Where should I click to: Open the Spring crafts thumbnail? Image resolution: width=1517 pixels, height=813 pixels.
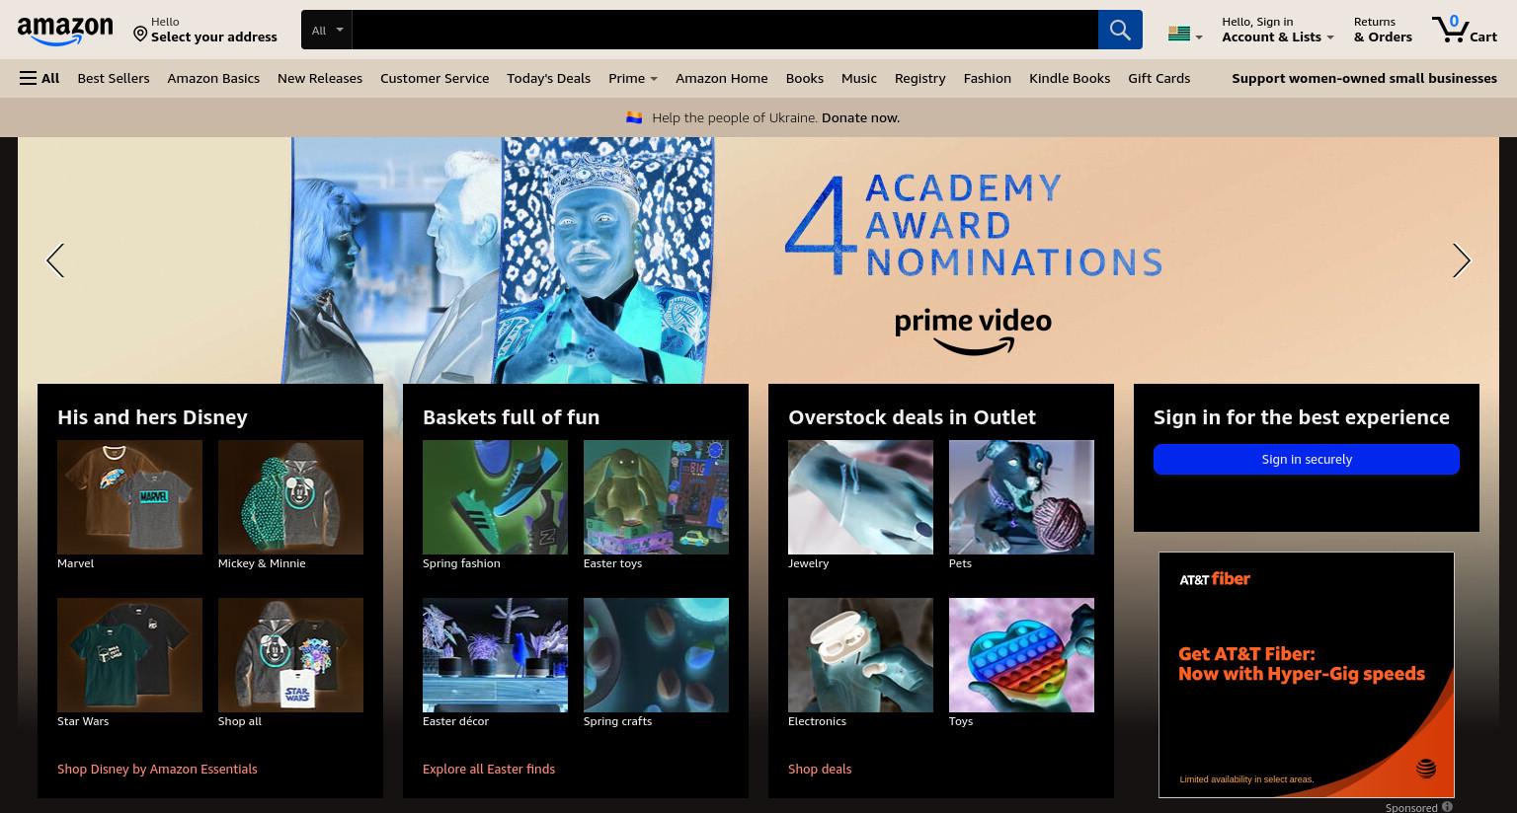pyautogui.click(x=656, y=655)
